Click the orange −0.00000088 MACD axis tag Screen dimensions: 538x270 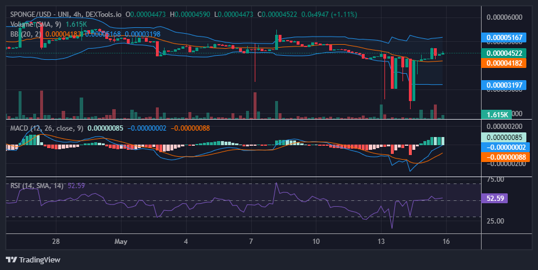pyautogui.click(x=505, y=157)
